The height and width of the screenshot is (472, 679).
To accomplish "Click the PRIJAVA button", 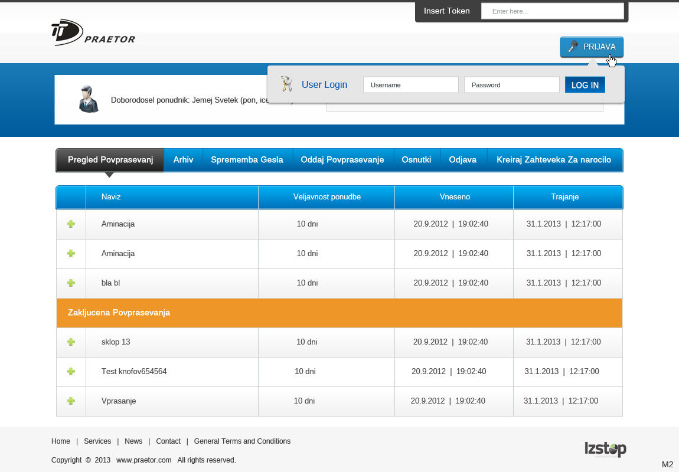I will pos(592,47).
